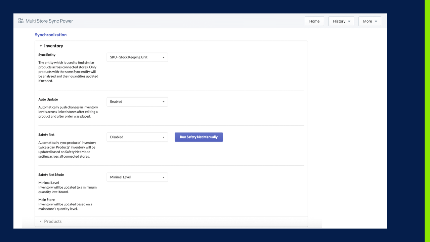
Task: Open the More menu
Action: tap(370, 21)
